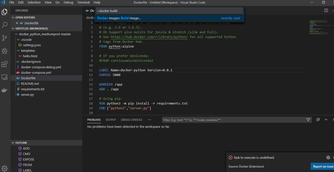Switch to the OUTPUT tab
Image resolution: width=334 pixels, height=172 pixels.
click(111, 120)
